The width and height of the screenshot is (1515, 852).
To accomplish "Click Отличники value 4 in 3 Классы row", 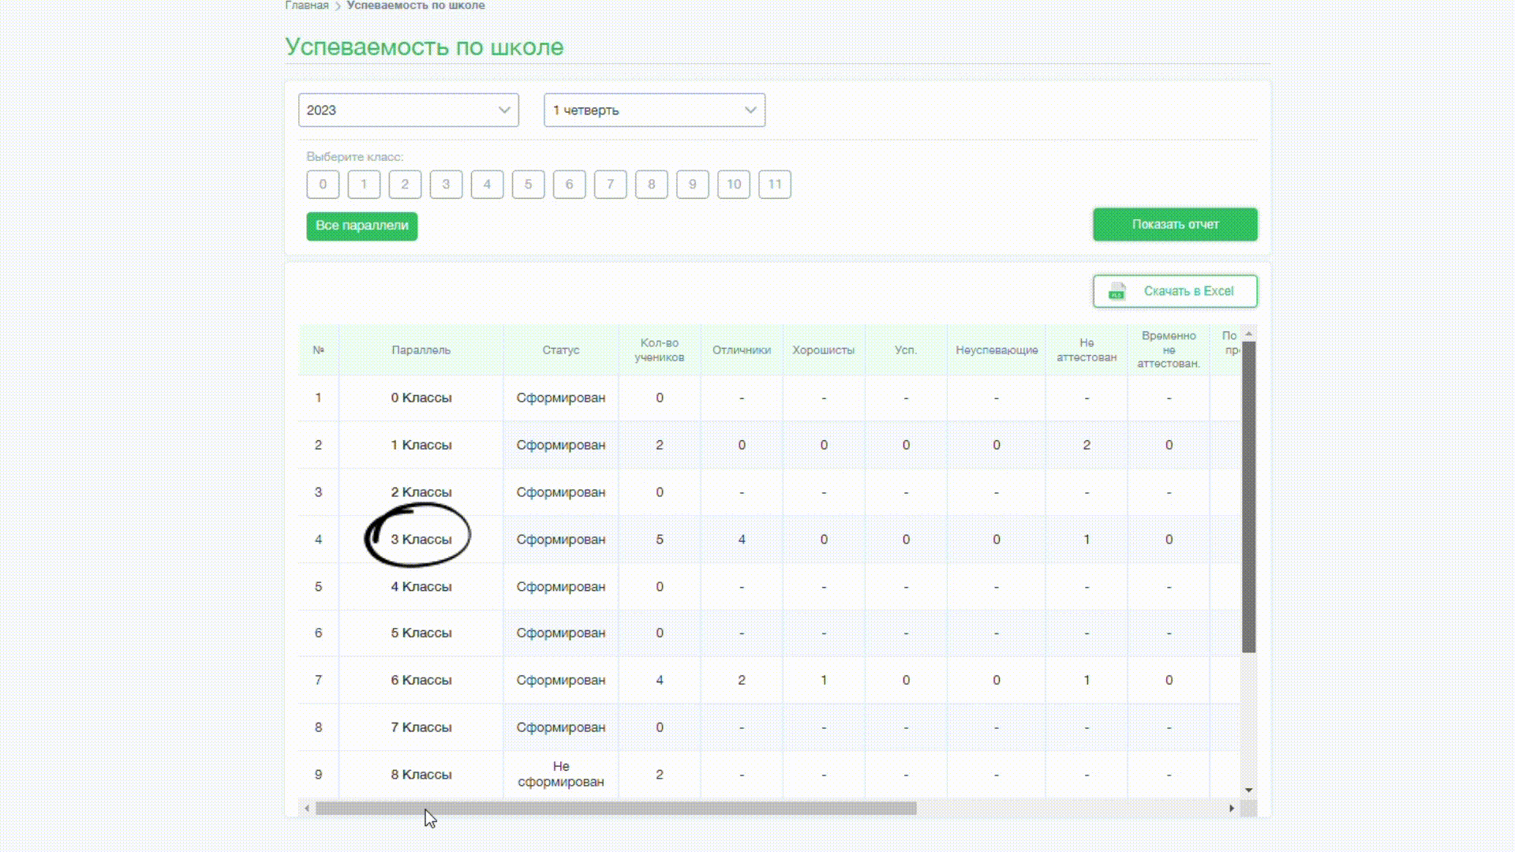I will pyautogui.click(x=742, y=540).
